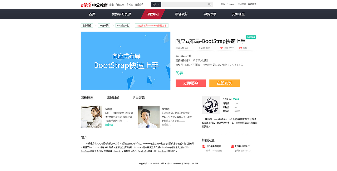Click the 在线咨询 button

[225, 83]
